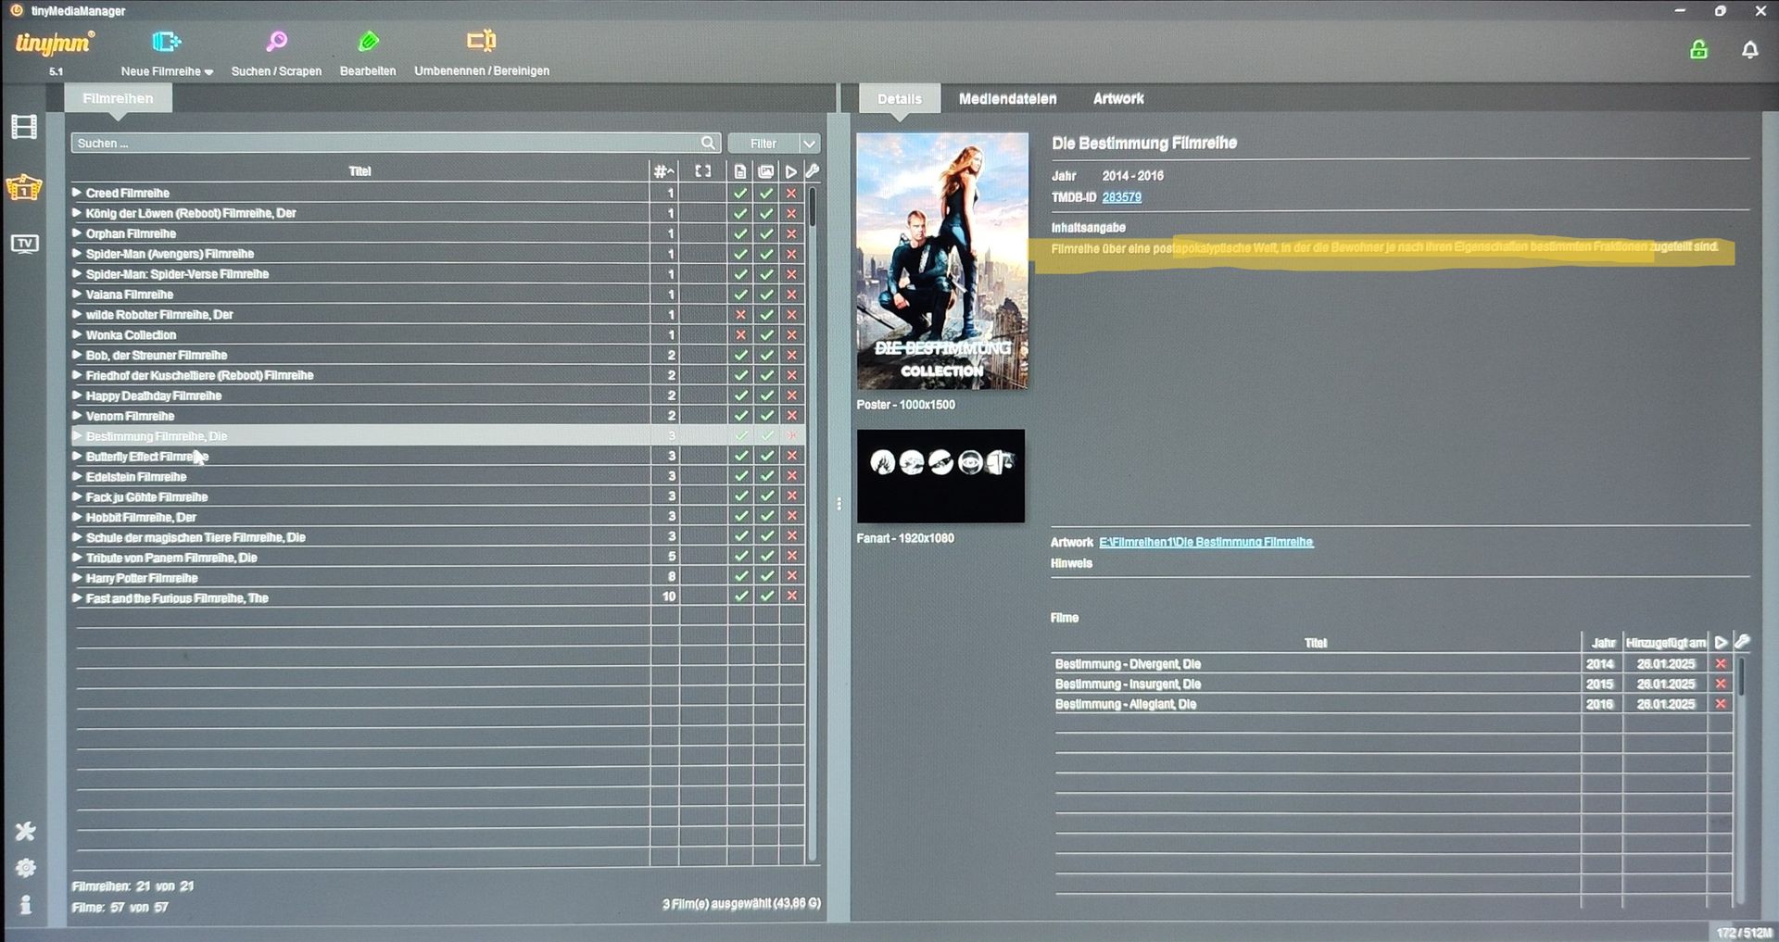This screenshot has width=1779, height=942.
Task: Open TMDB-ID link 283579
Action: coord(1121,197)
